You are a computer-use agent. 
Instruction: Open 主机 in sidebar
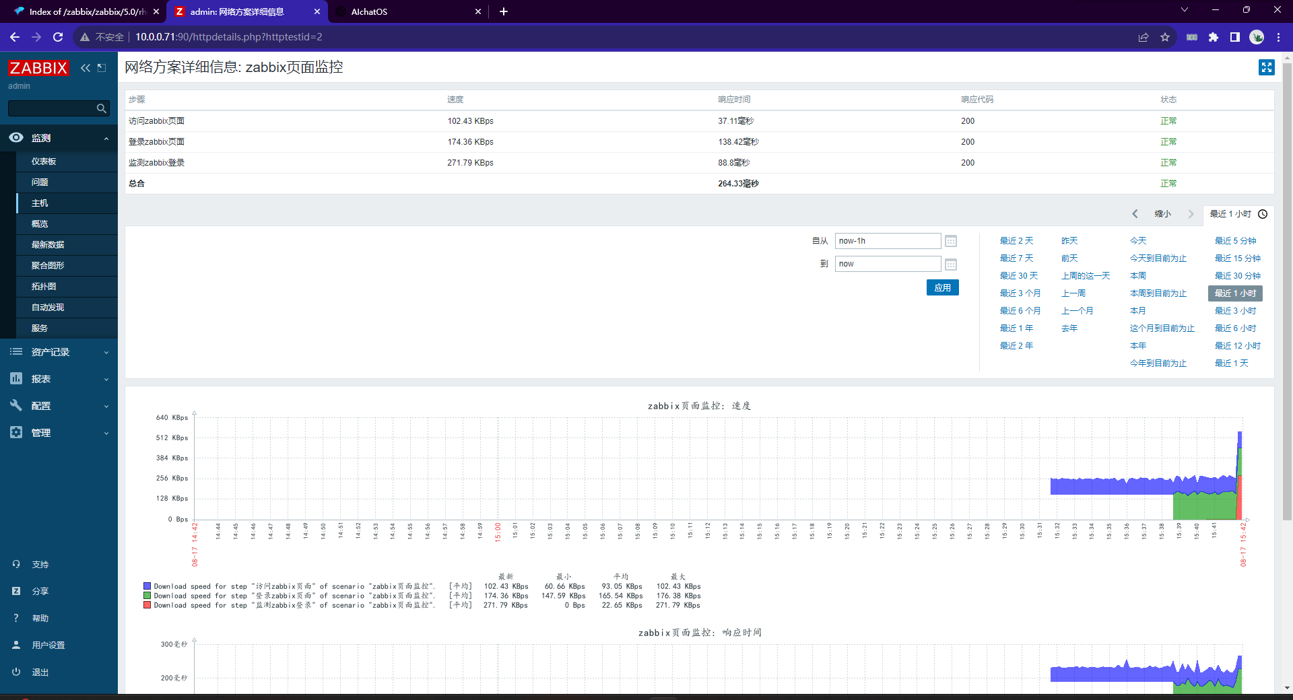pos(40,203)
